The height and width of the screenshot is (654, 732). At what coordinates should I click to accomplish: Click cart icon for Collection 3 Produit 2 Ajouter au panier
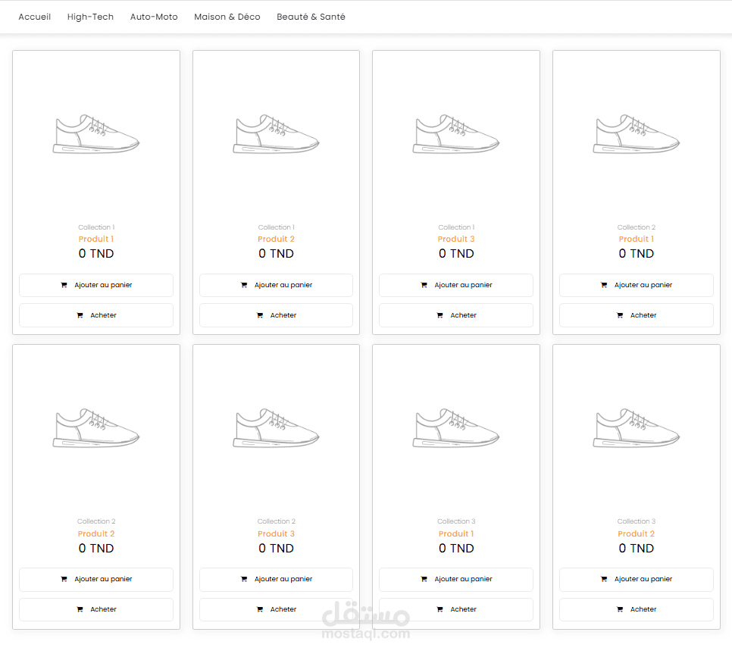click(x=604, y=579)
